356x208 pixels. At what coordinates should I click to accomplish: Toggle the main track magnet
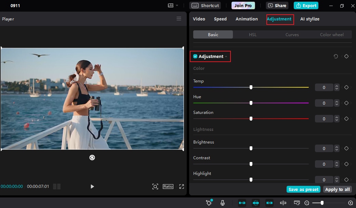pyautogui.click(x=242, y=203)
